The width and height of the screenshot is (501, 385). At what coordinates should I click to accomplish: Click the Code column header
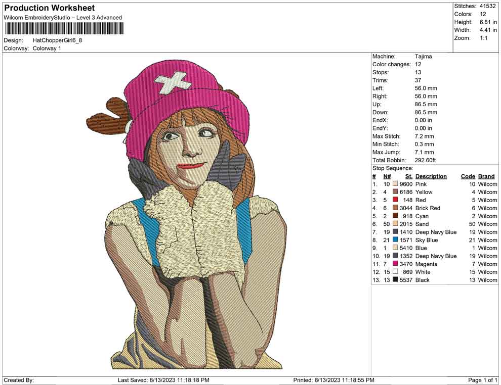coord(468,176)
